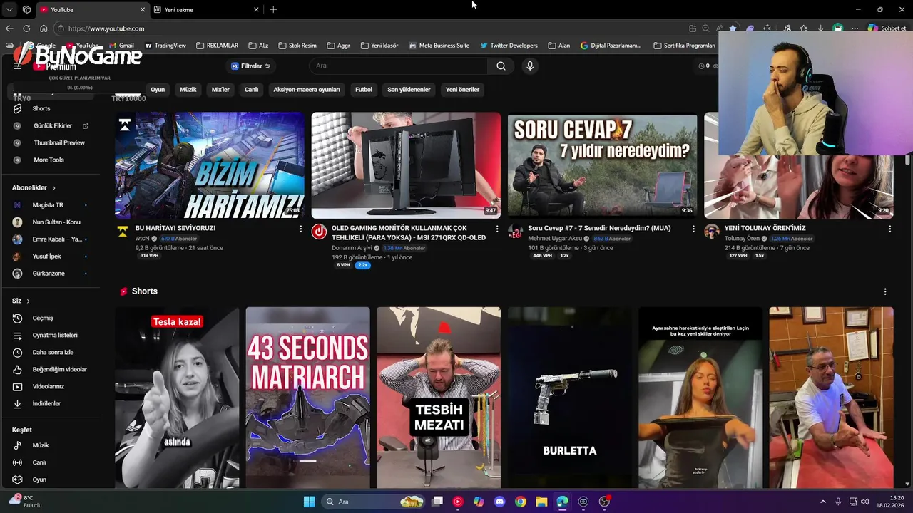Image resolution: width=913 pixels, height=513 pixels.
Task: Open Videolarınız in sidebar
Action: (x=50, y=386)
